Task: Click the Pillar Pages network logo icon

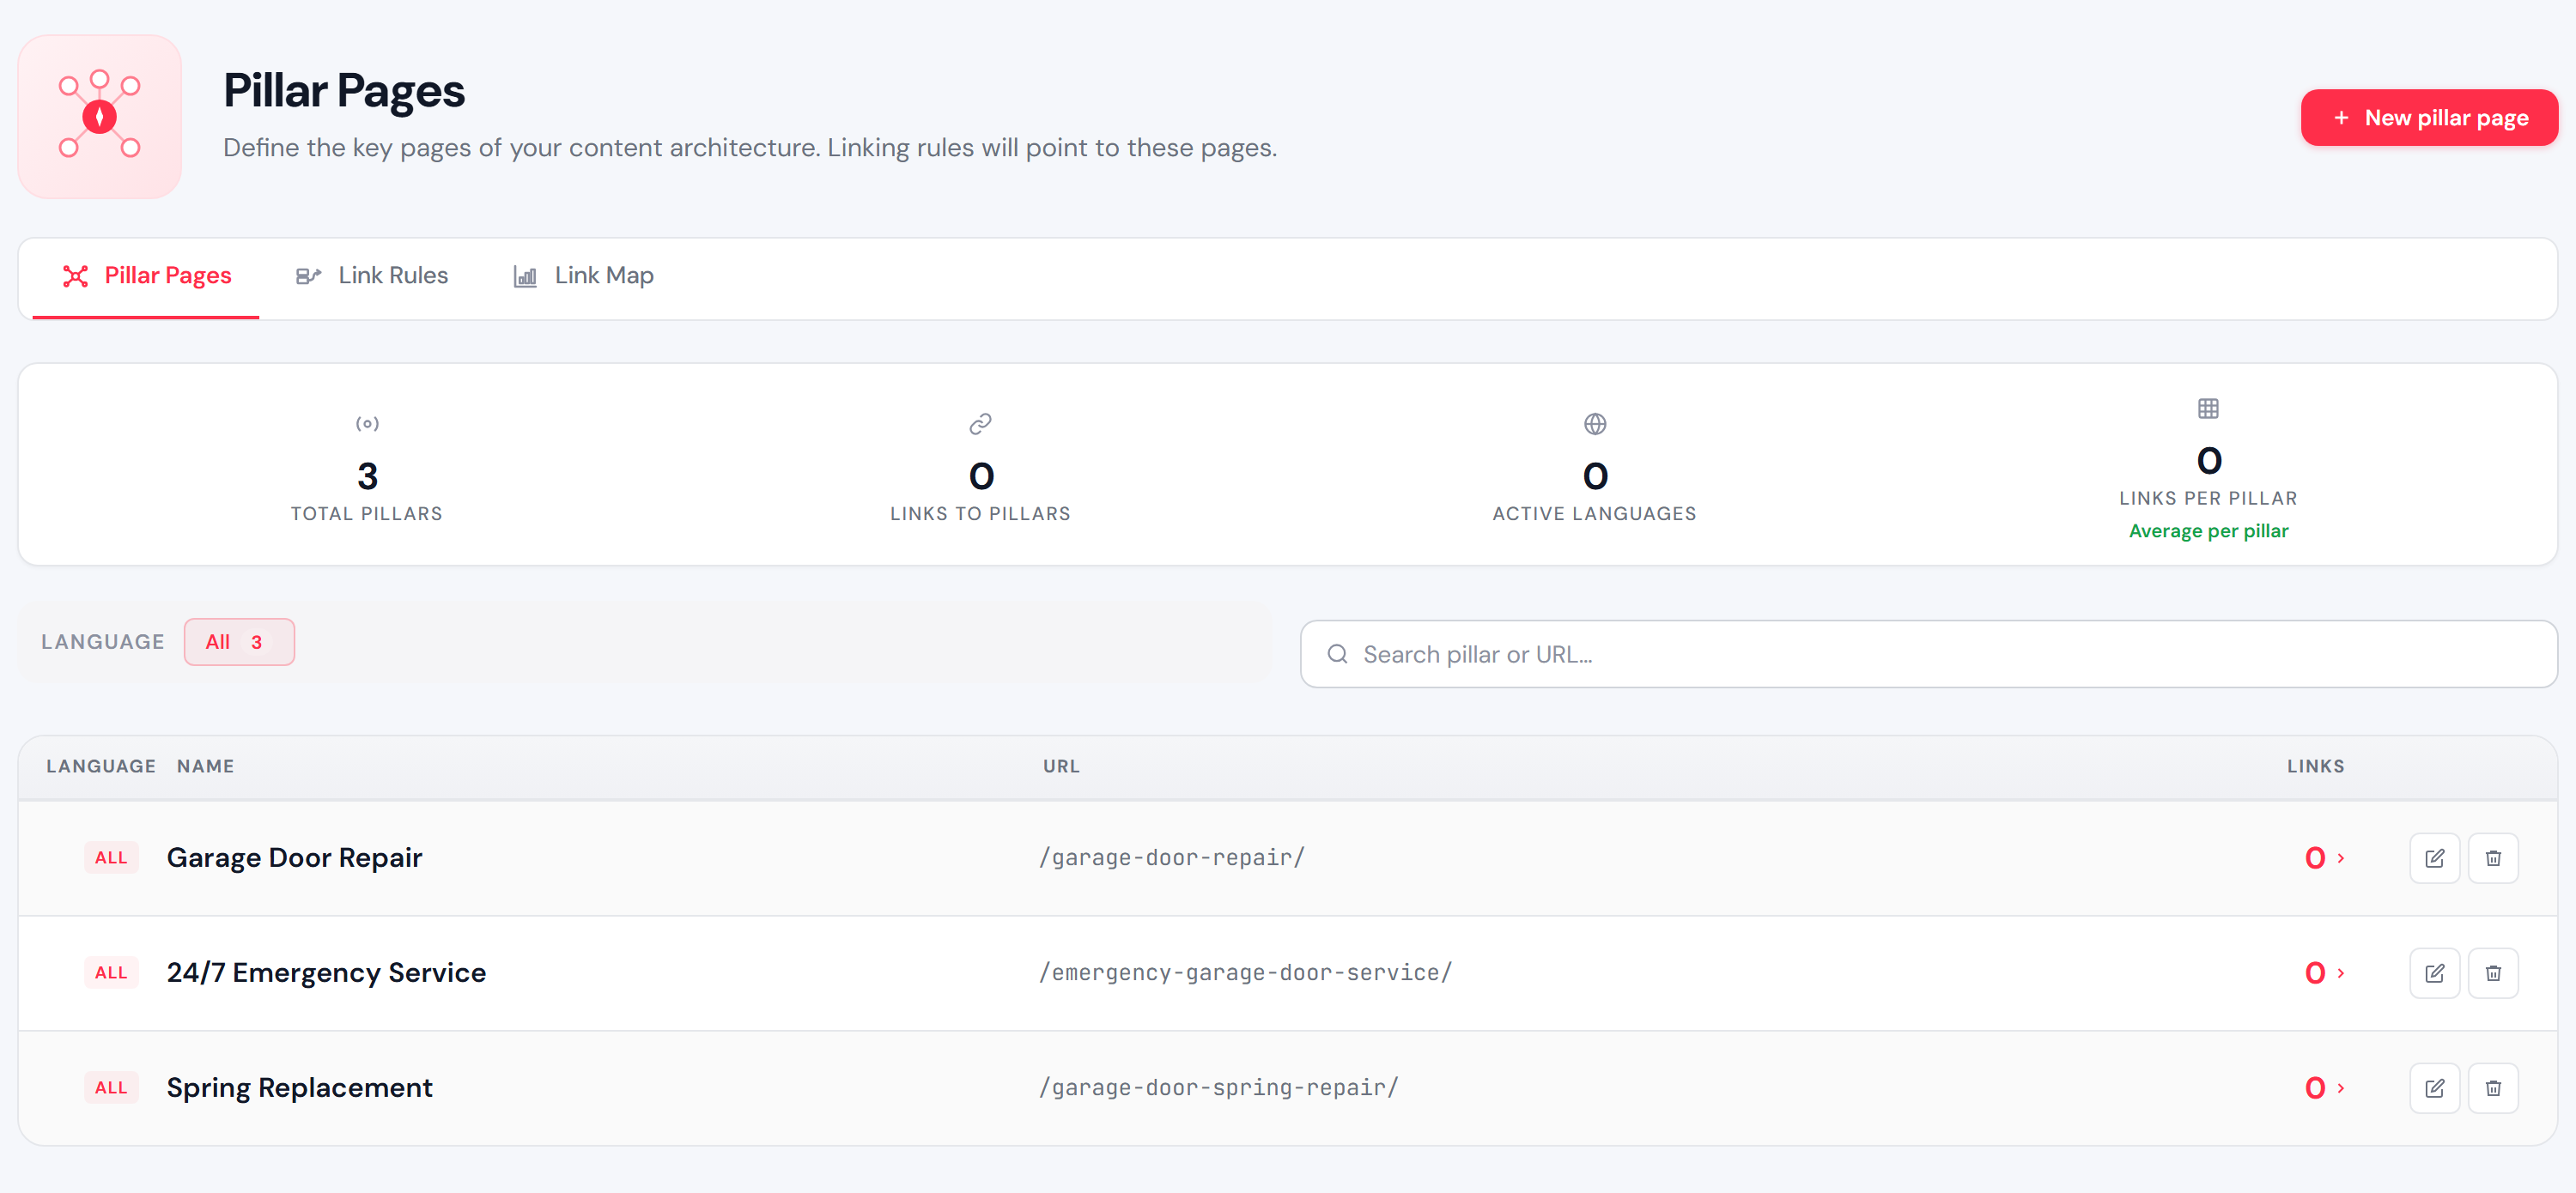Action: click(x=99, y=116)
